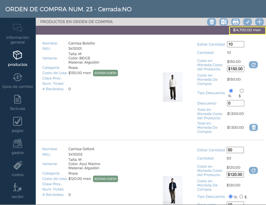The width and height of the screenshot is (266, 205).
Task: Click header trash icon to delete order products
Action: tap(211, 22)
